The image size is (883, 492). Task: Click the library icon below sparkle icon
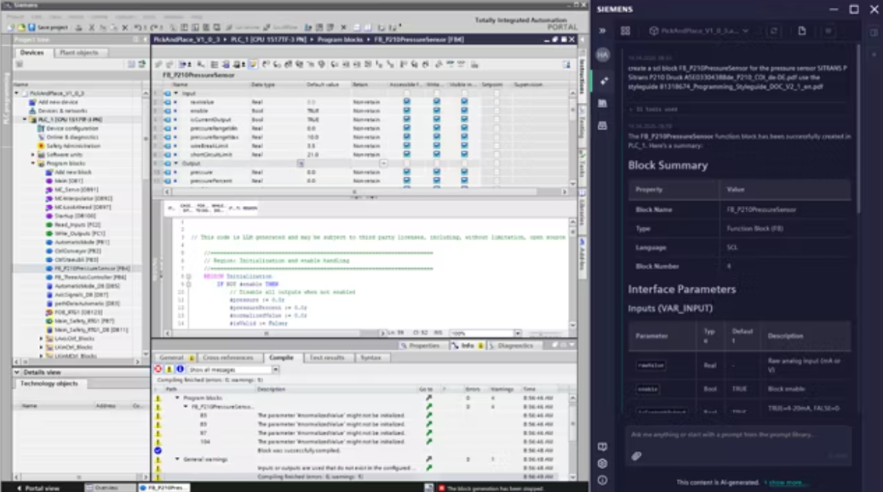603,103
